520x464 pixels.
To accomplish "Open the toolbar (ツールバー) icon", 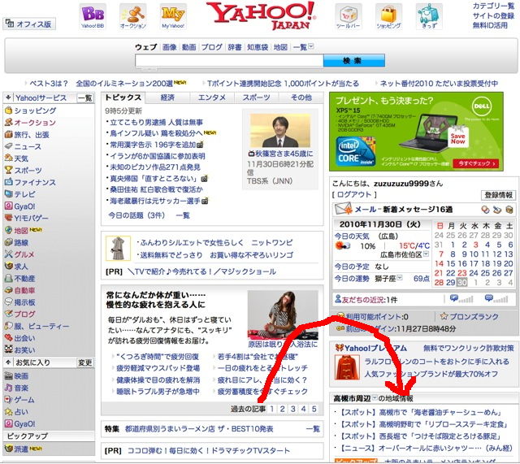I will [x=349, y=16].
